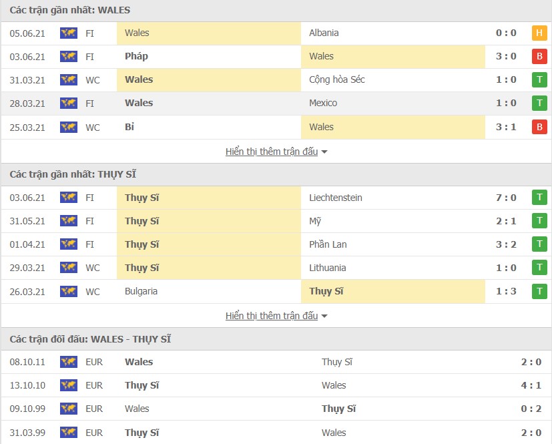
Task: Click the Các trận đối đầu: WALES - THỤY SĨ header
Action: [90, 339]
